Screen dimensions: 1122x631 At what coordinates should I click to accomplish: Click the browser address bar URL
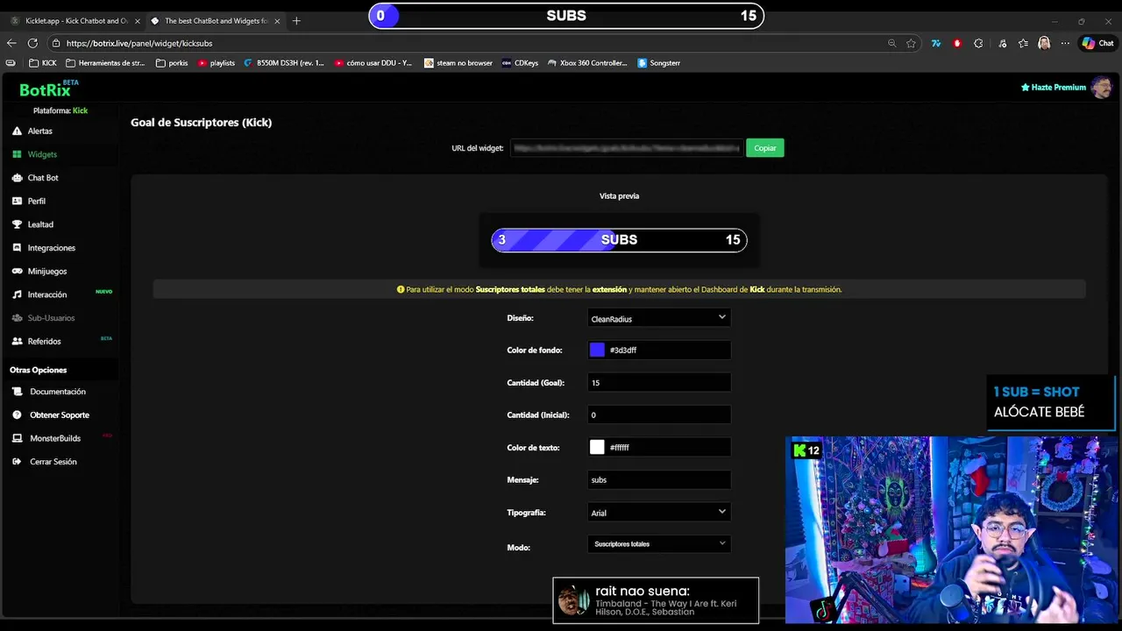[x=139, y=43]
